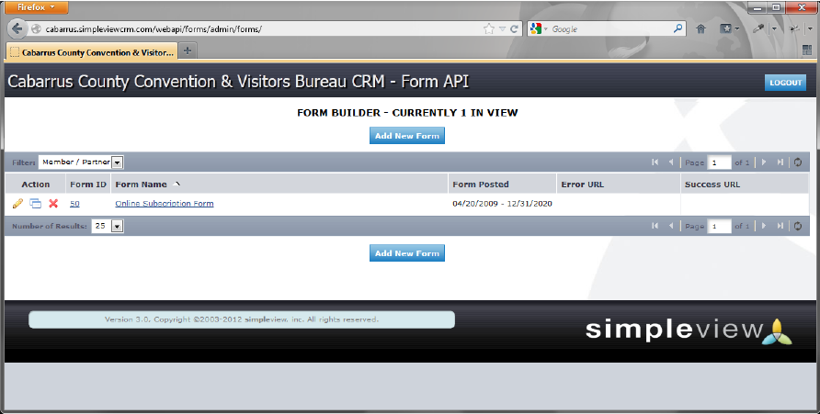Refresh the grid using top pager refresh icon
This screenshot has width=820, height=414.
tap(798, 162)
